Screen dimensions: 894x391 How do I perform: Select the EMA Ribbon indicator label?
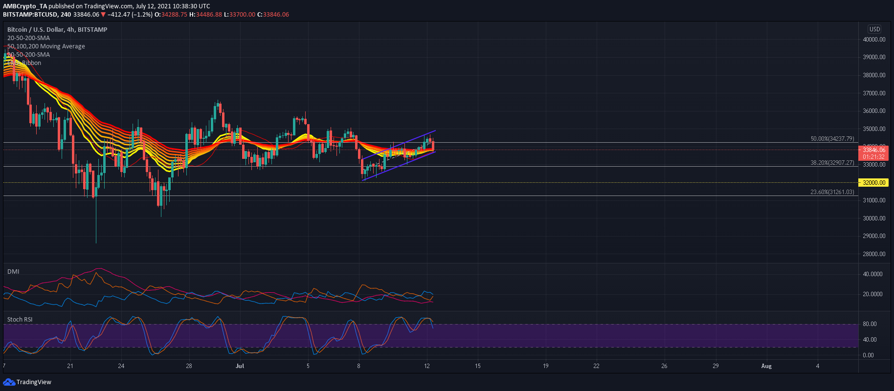24,63
